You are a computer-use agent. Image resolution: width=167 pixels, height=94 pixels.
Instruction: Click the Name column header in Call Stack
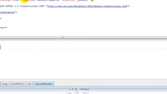[x=86, y=93]
